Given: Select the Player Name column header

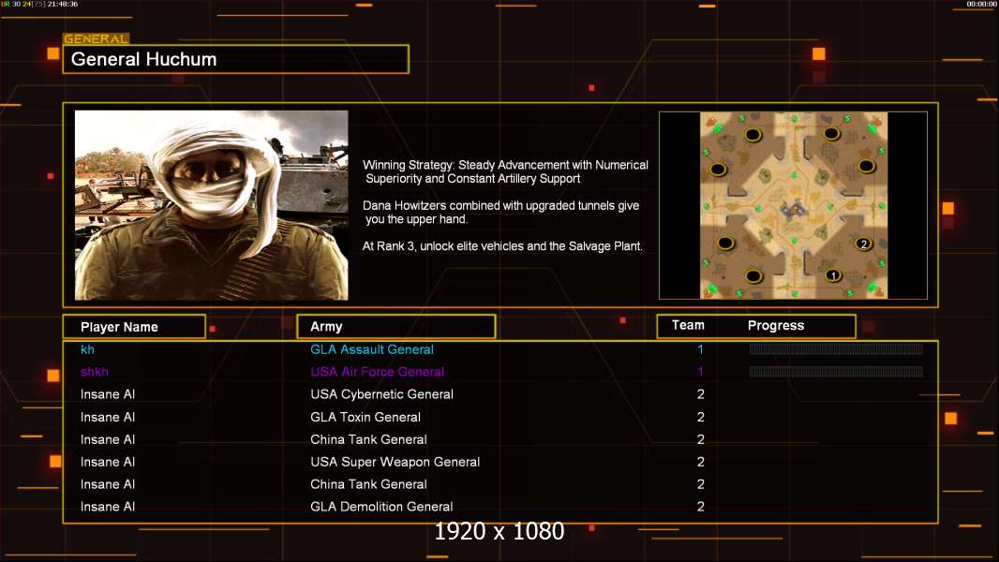Looking at the screenshot, I should pyautogui.click(x=134, y=327).
